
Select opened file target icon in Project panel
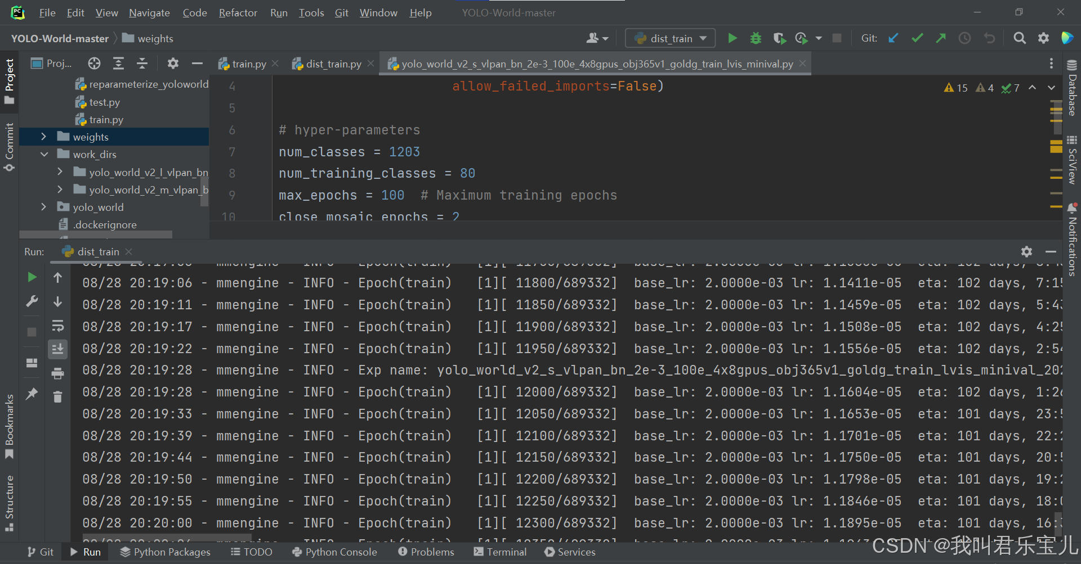[94, 64]
